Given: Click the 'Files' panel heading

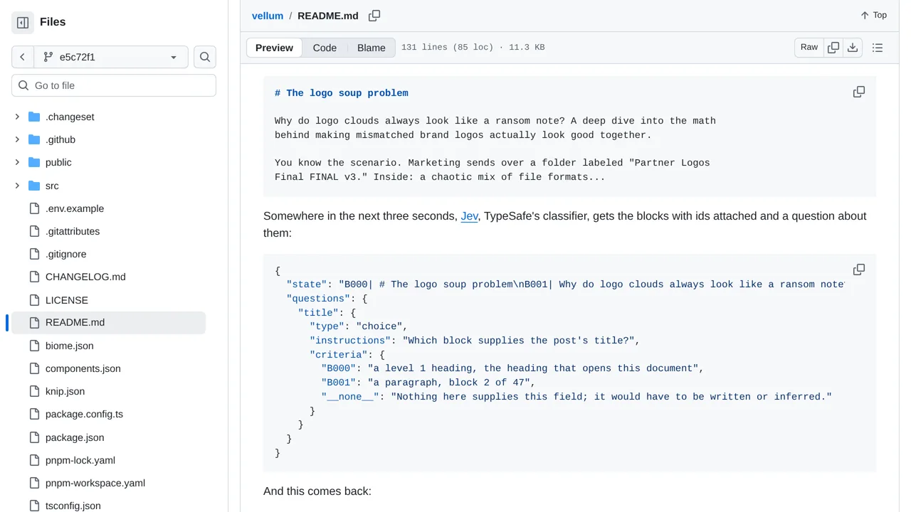Looking at the screenshot, I should tap(53, 22).
